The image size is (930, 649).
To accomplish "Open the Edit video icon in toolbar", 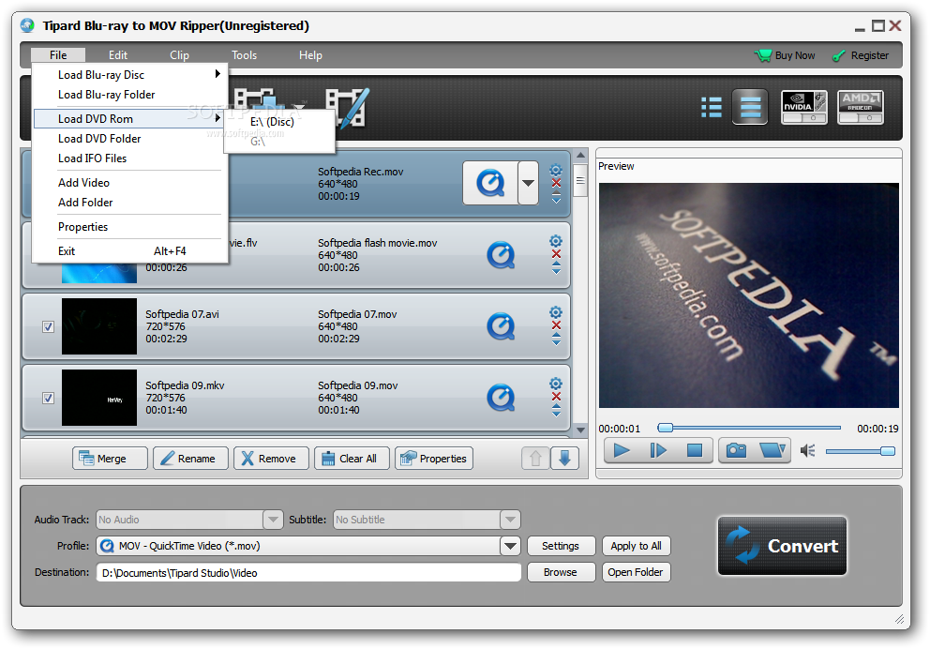I will pos(348,107).
